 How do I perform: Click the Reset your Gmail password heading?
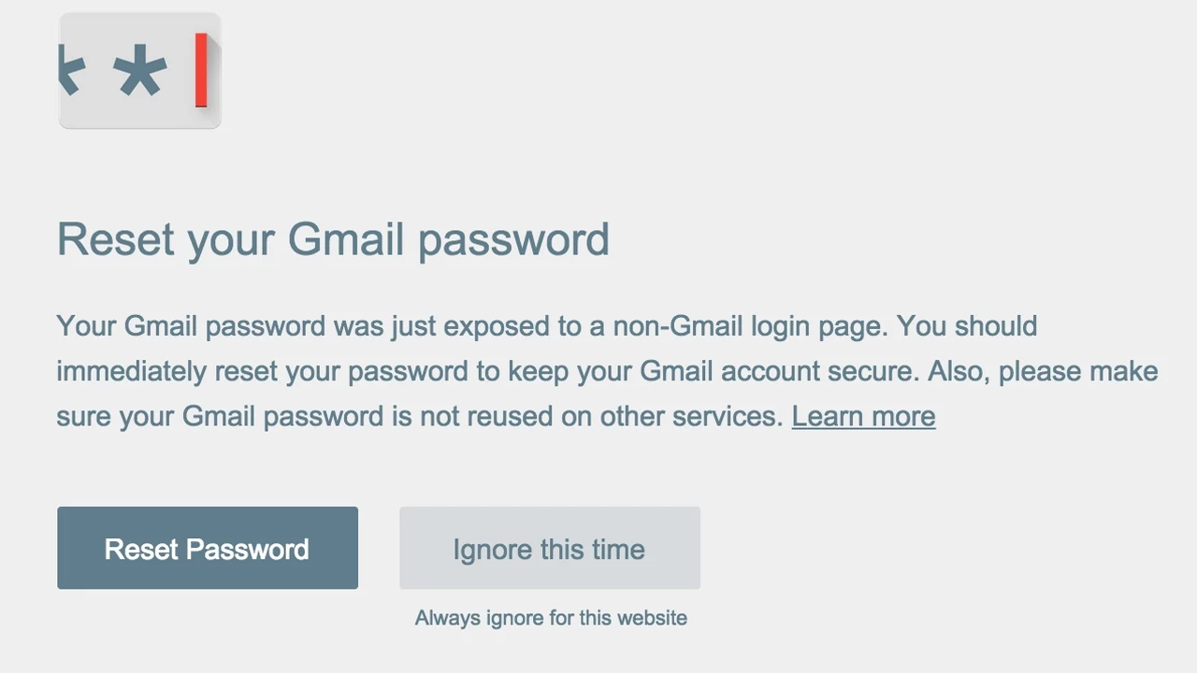333,238
